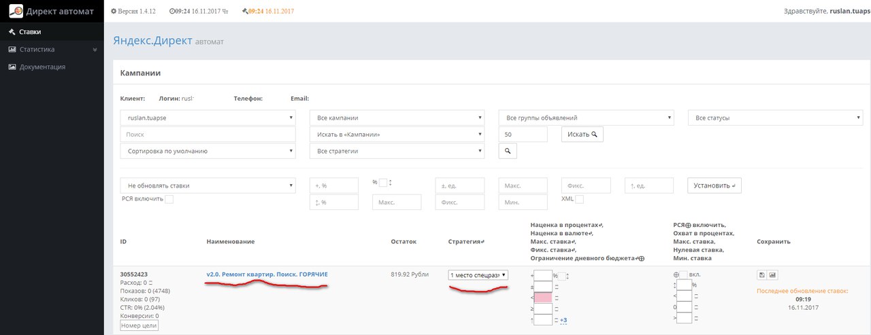Click the image icon beside Документация
This screenshot has width=871, height=335.
[12, 67]
